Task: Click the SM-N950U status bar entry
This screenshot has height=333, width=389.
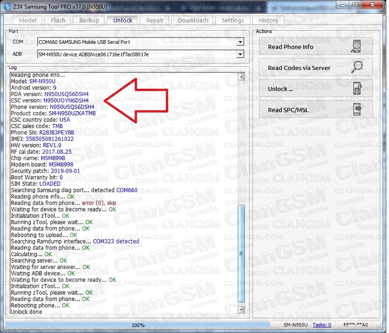Action: (295, 325)
